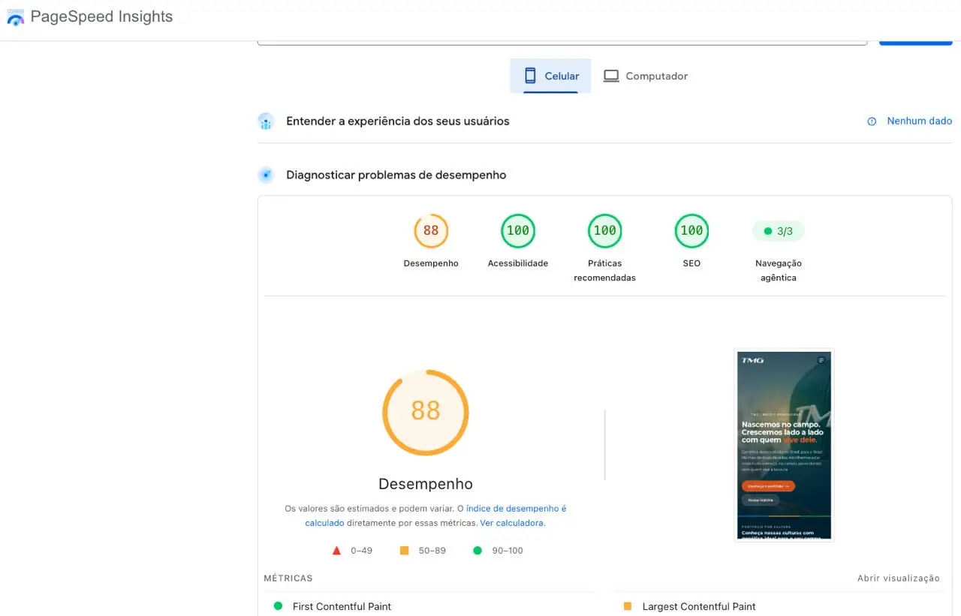
Task: Click the Entender a experiência dos seus usuários heading
Action: click(398, 122)
